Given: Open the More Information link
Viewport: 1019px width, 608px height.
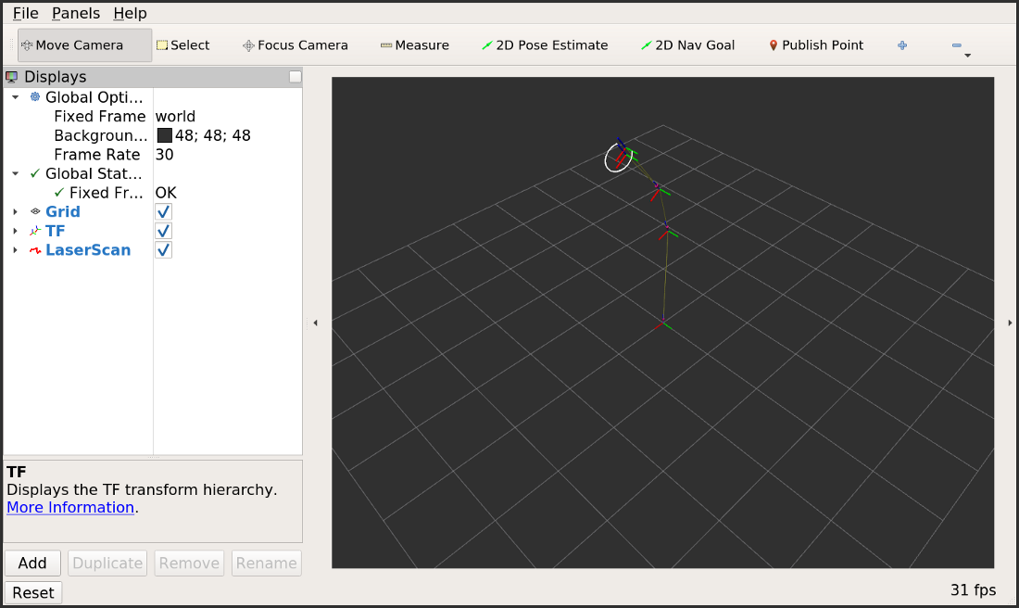Looking at the screenshot, I should tap(70, 507).
